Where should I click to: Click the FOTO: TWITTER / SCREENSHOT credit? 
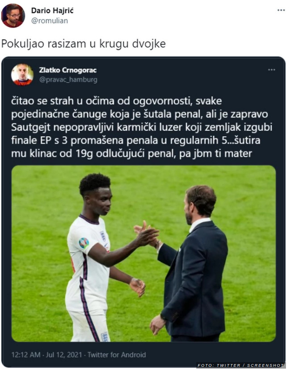(x=240, y=365)
